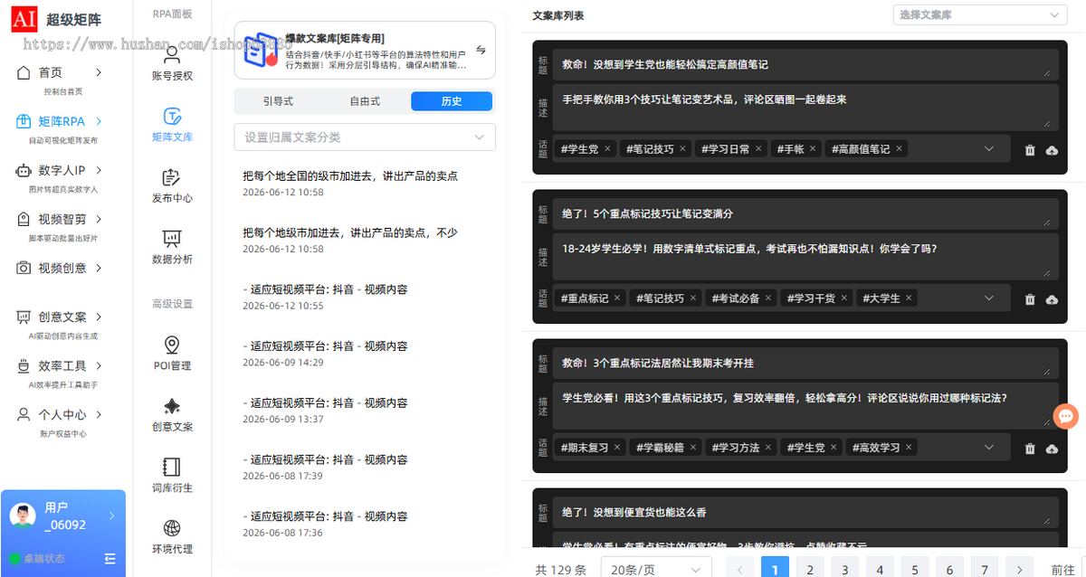Open 效率工具 nav item
This screenshot has height=577, width=1086.
pos(60,365)
